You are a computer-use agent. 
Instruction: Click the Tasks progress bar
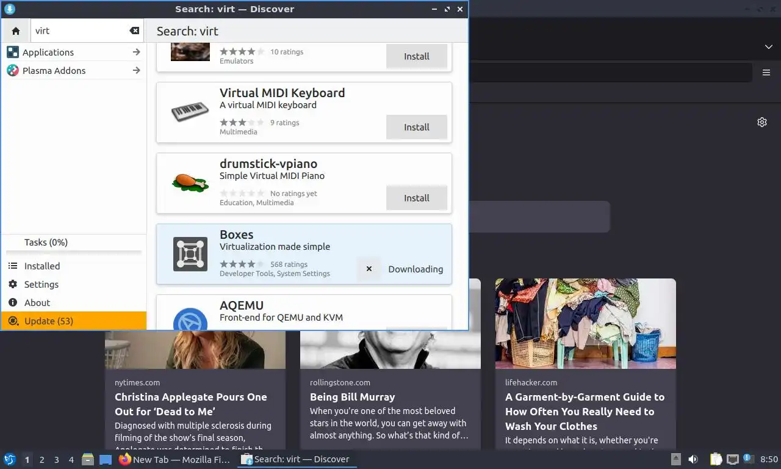(x=74, y=252)
